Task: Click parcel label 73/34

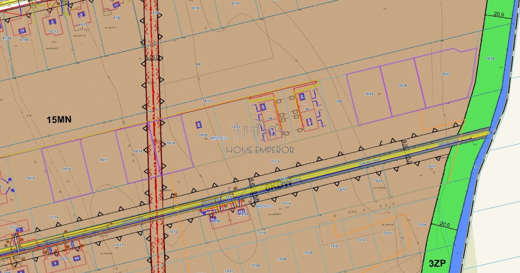Action: coord(422,224)
